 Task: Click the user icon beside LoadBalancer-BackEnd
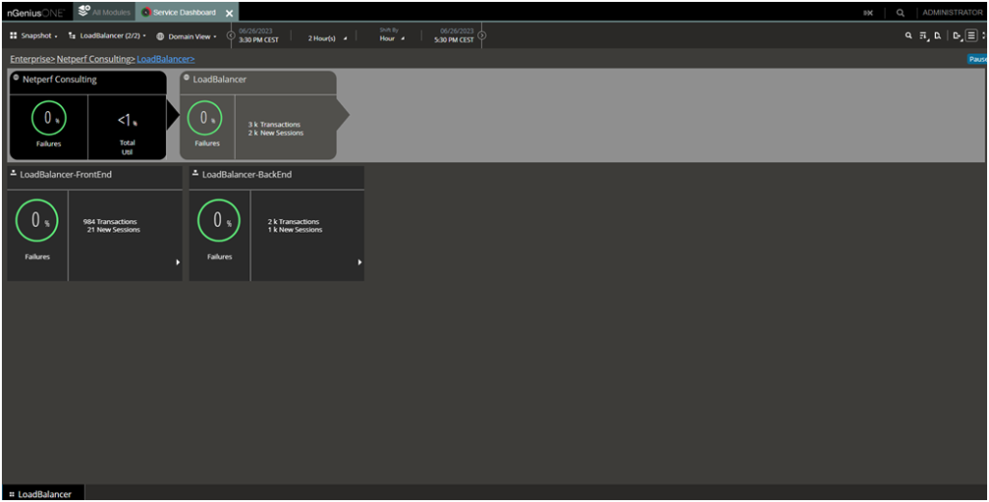coord(195,173)
